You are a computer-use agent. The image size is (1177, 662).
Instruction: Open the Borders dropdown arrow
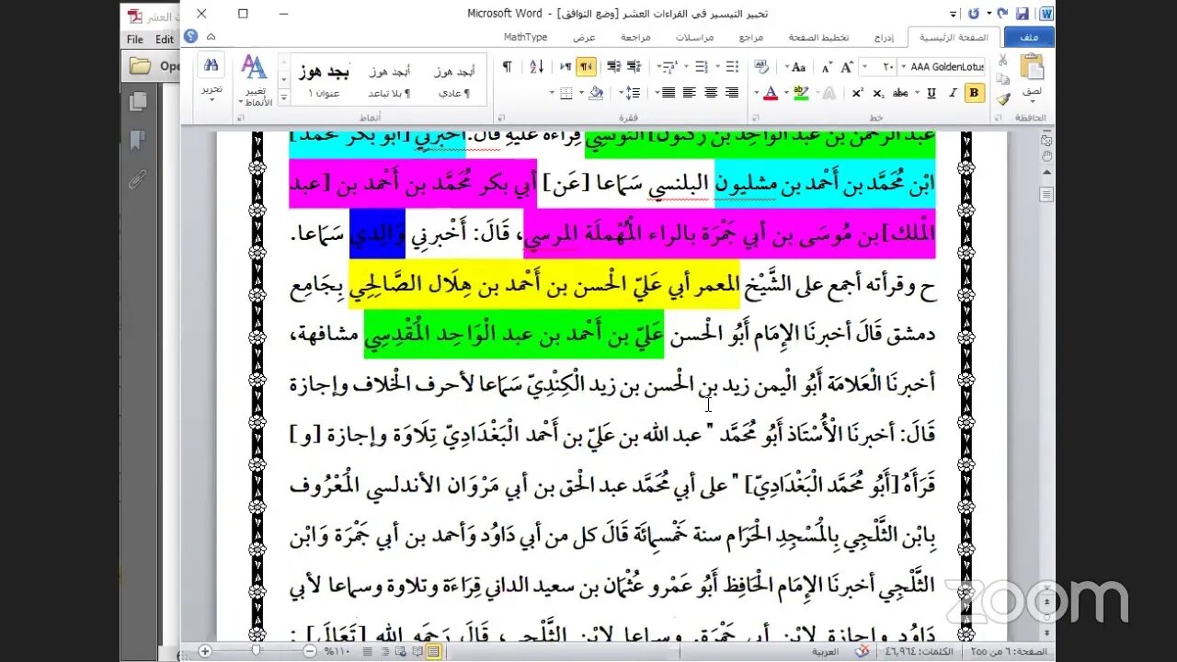(554, 93)
